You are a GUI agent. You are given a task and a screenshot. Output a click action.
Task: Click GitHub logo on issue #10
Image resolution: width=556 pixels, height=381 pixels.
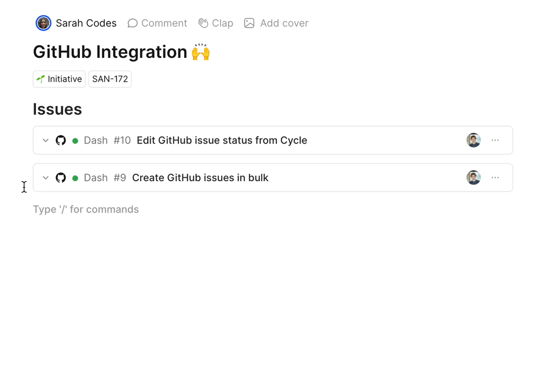(61, 140)
